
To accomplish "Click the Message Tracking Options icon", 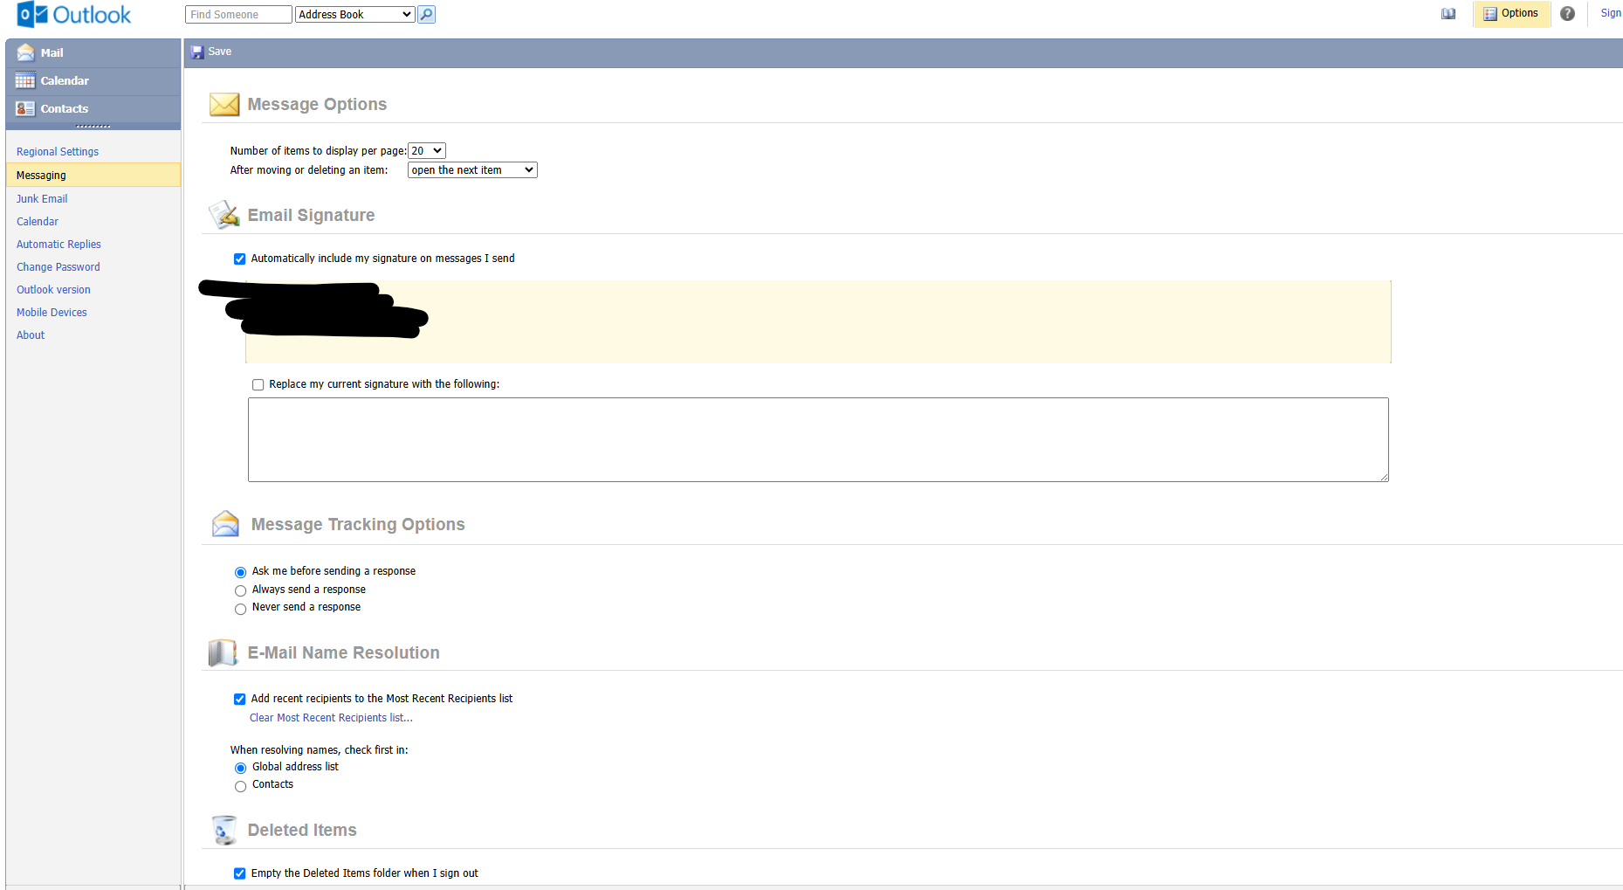I will (225, 524).
